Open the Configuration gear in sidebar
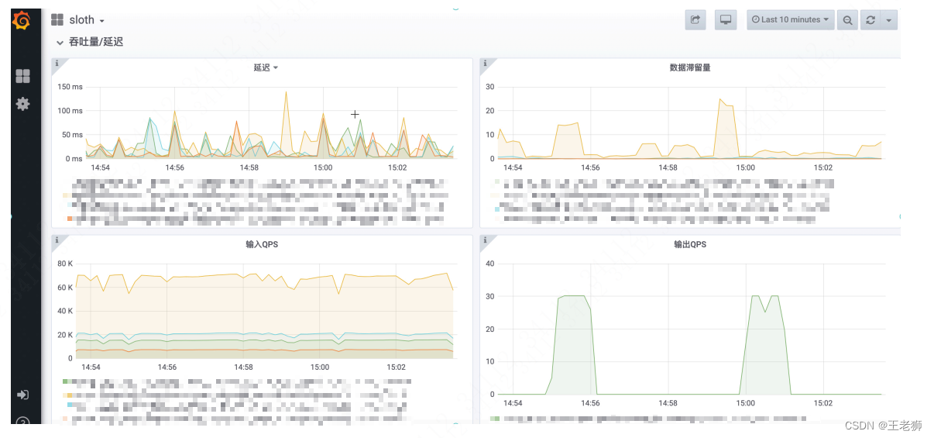The height and width of the screenshot is (438, 934). coord(22,103)
